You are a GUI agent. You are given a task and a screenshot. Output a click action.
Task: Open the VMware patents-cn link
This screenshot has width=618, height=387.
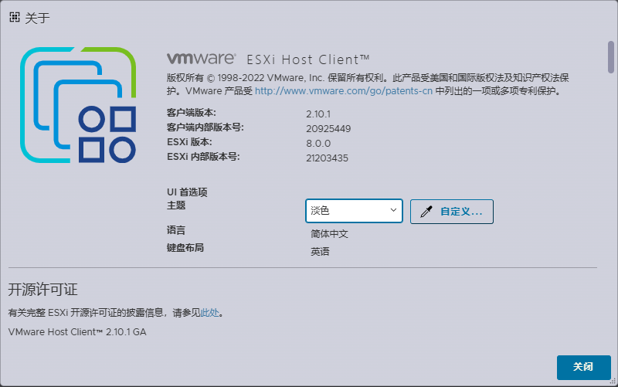[343, 91]
